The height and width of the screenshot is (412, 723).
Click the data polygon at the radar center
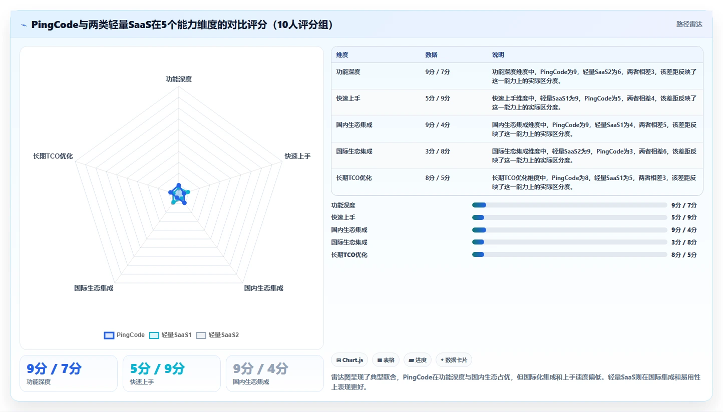pos(179,194)
